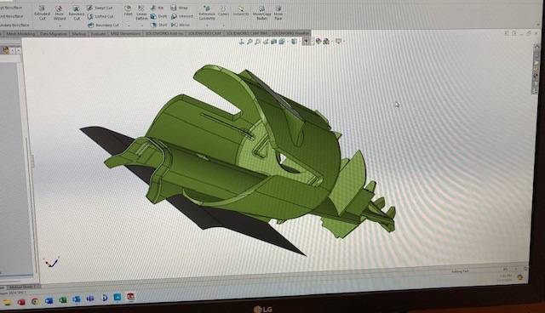Open Excel from the taskbar
Image resolution: width=545 pixels, height=313 pixels.
pos(62,300)
